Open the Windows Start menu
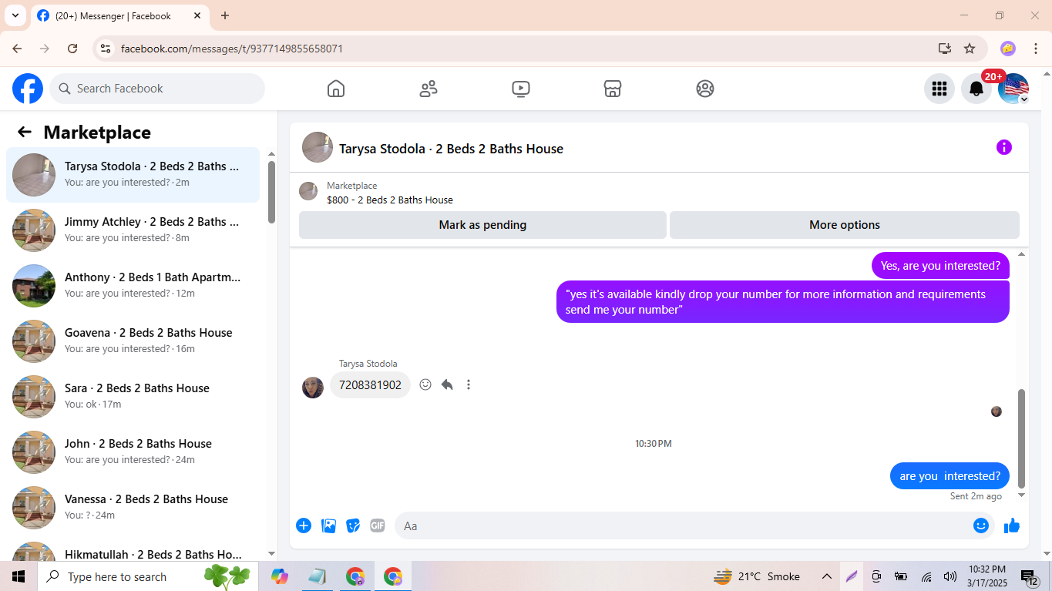This screenshot has height=591, width=1052. pos(18,576)
